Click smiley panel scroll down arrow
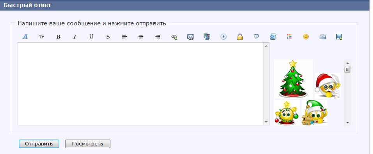Screen dimensions: 373x154 tap(348, 123)
